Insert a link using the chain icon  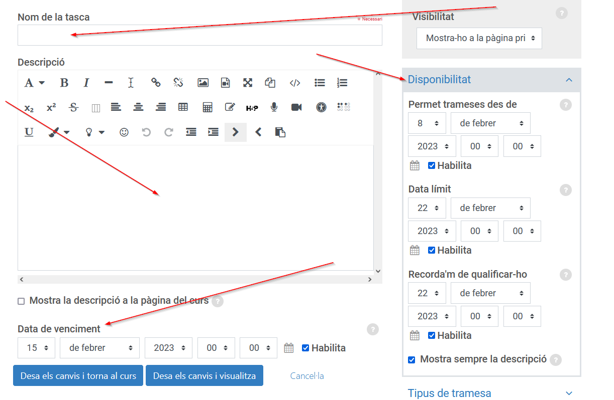pos(156,83)
